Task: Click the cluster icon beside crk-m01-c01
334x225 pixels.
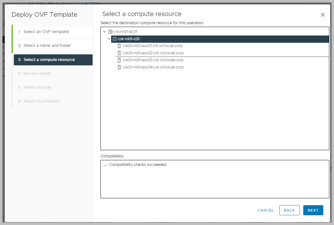Action: [115, 39]
